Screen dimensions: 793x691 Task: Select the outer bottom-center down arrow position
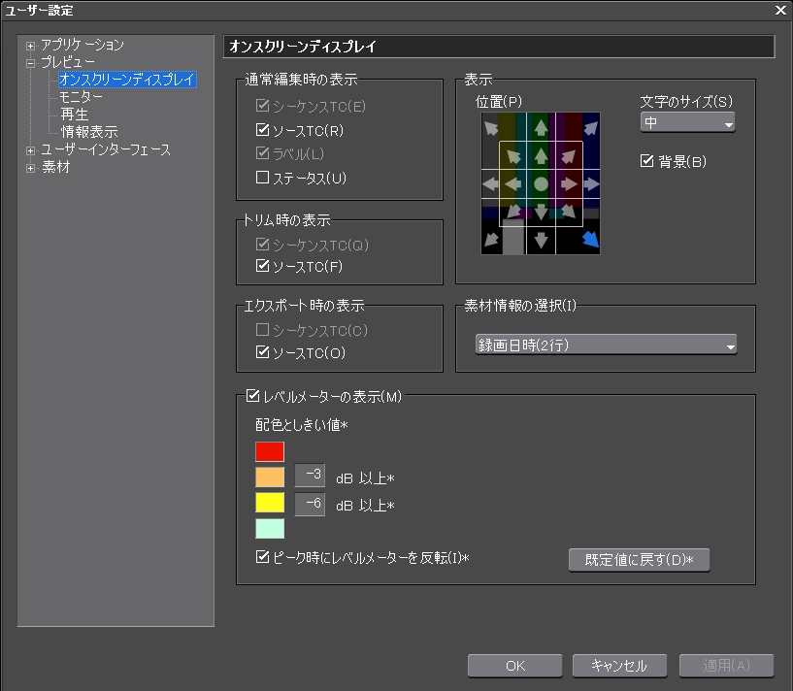pos(541,240)
